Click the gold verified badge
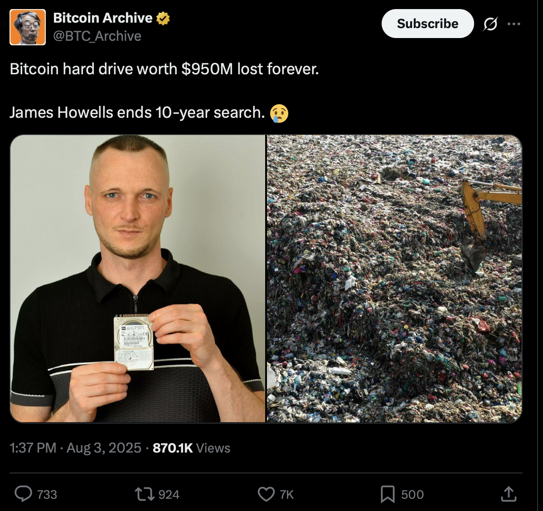 [163, 19]
